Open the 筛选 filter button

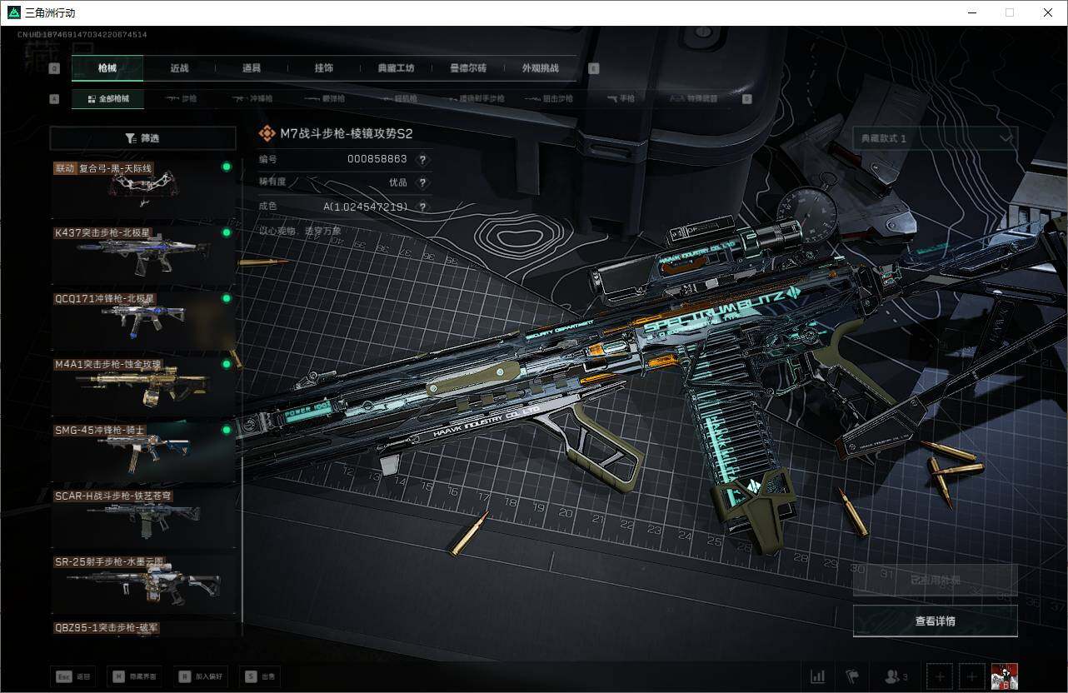[143, 138]
